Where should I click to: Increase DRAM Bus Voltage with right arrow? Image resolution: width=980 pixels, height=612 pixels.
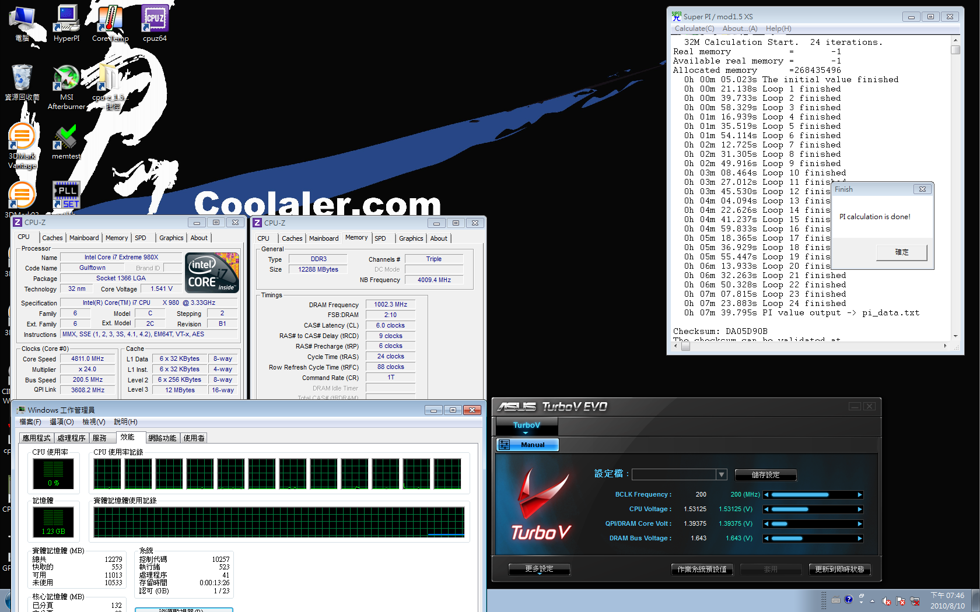tap(860, 539)
